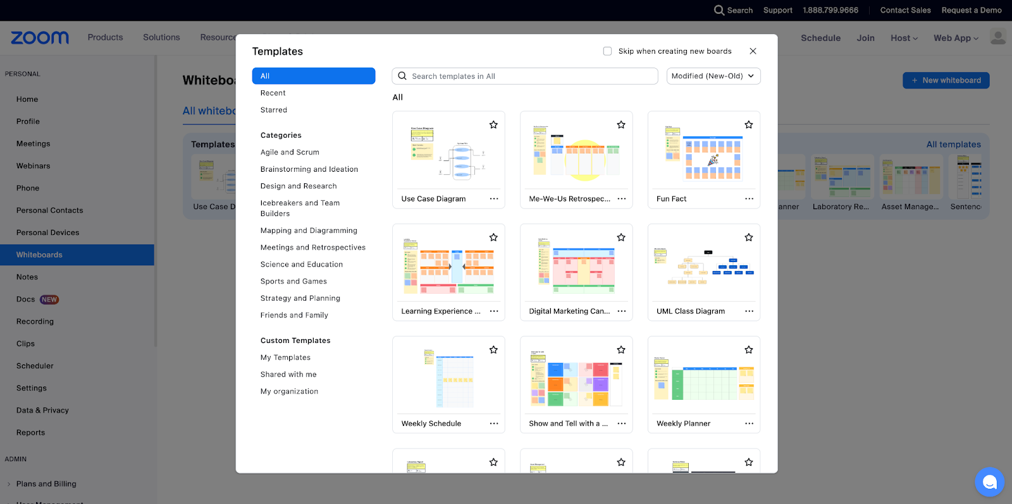The width and height of the screenshot is (1012, 504).
Task: Click the New whiteboard button
Action: pos(946,80)
